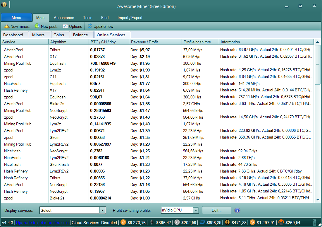
Task: Expand the Profit switching profile dropdown
Action: pos(196,210)
